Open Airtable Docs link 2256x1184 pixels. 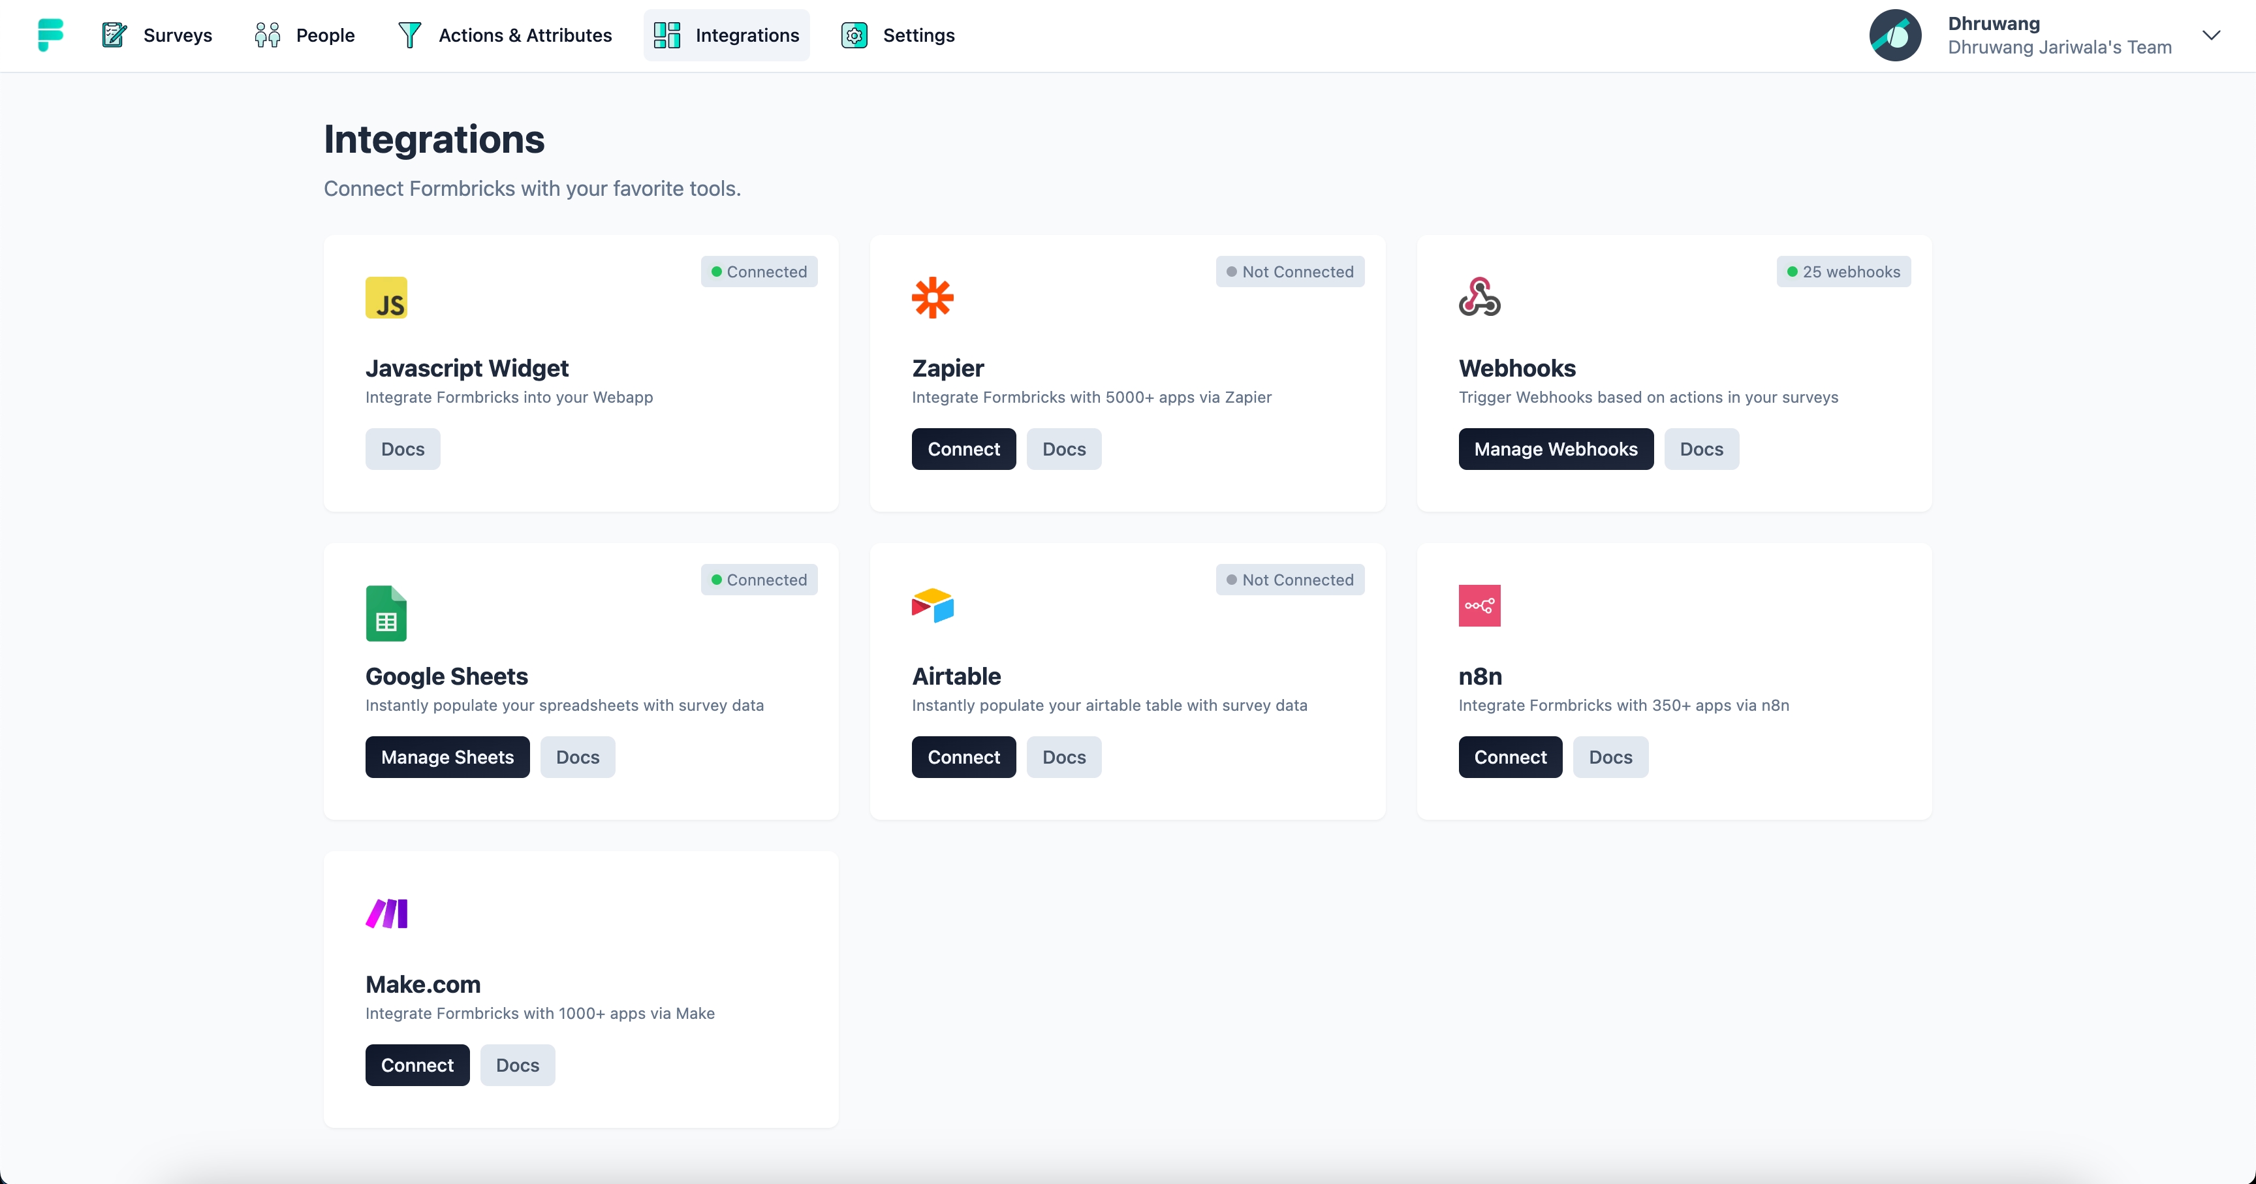(1064, 756)
